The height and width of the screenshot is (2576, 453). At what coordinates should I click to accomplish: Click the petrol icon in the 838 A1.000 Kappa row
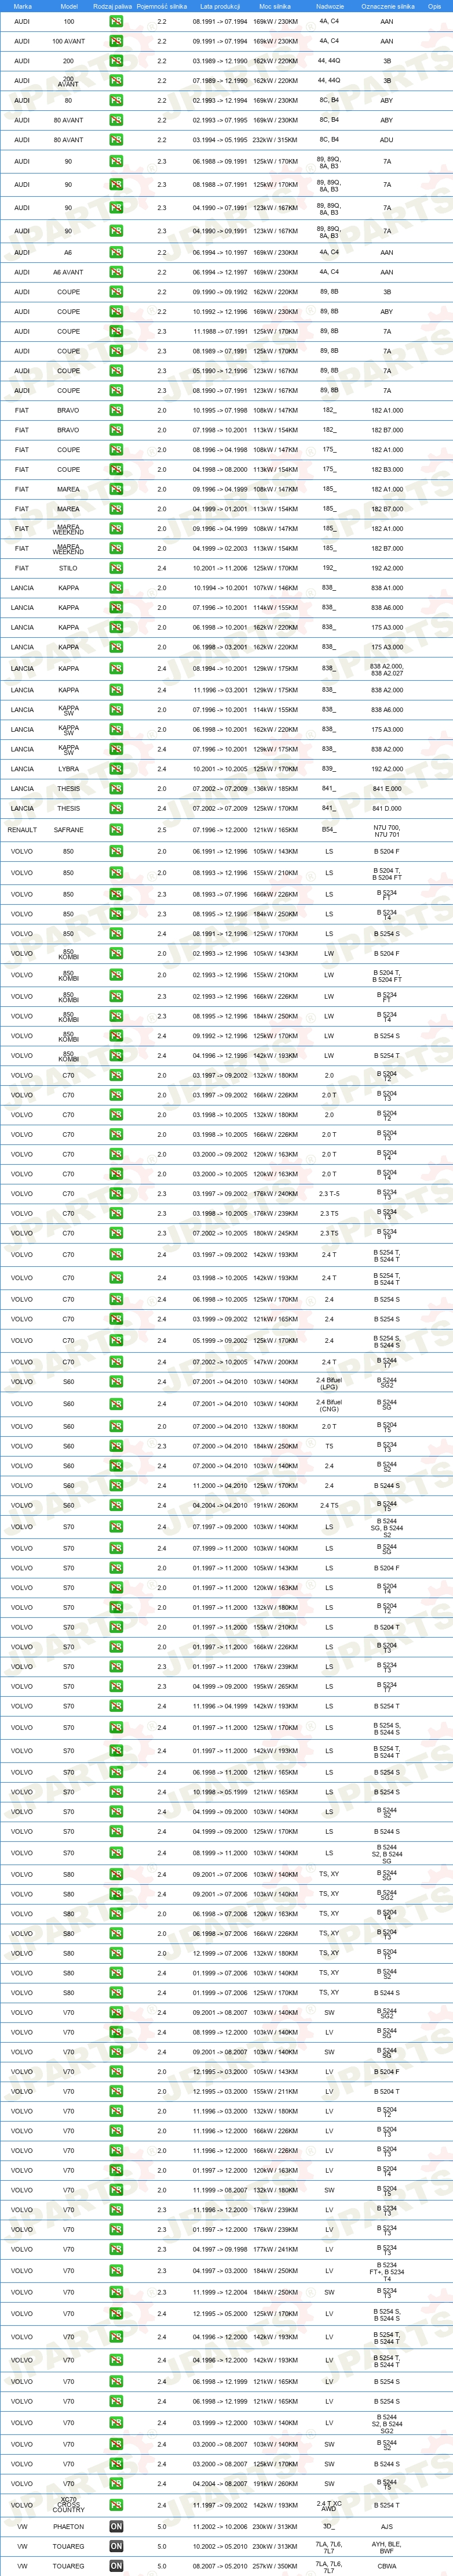(x=116, y=588)
